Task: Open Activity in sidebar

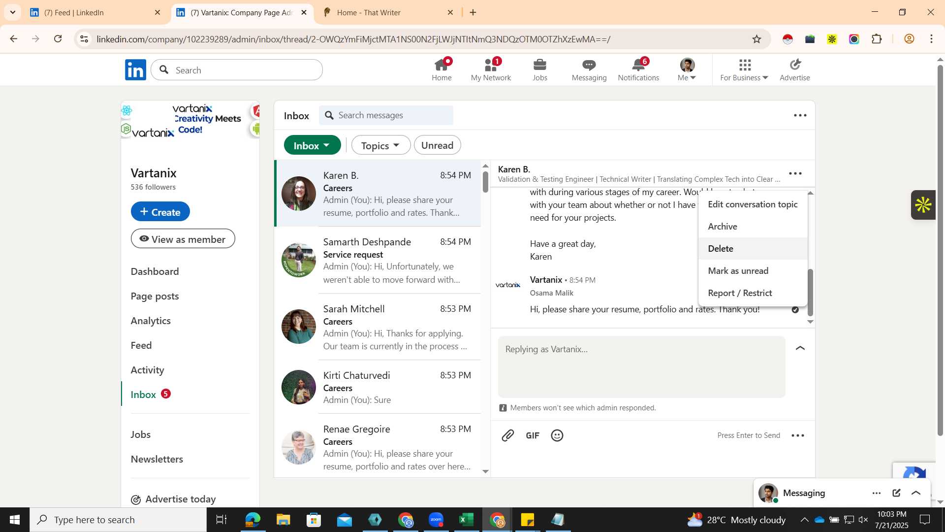Action: pos(147,370)
